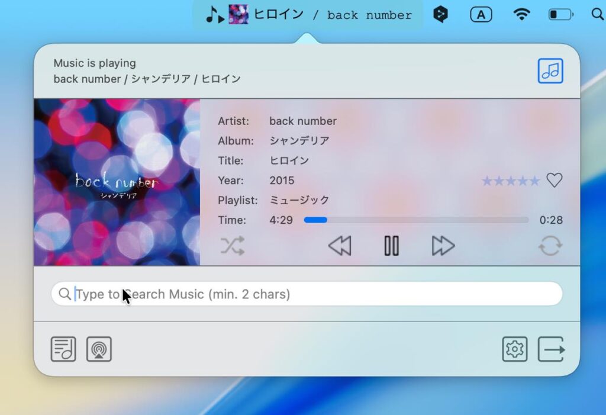606x415 pixels.
Task: Click the quit exit arrow icon
Action: tap(551, 349)
